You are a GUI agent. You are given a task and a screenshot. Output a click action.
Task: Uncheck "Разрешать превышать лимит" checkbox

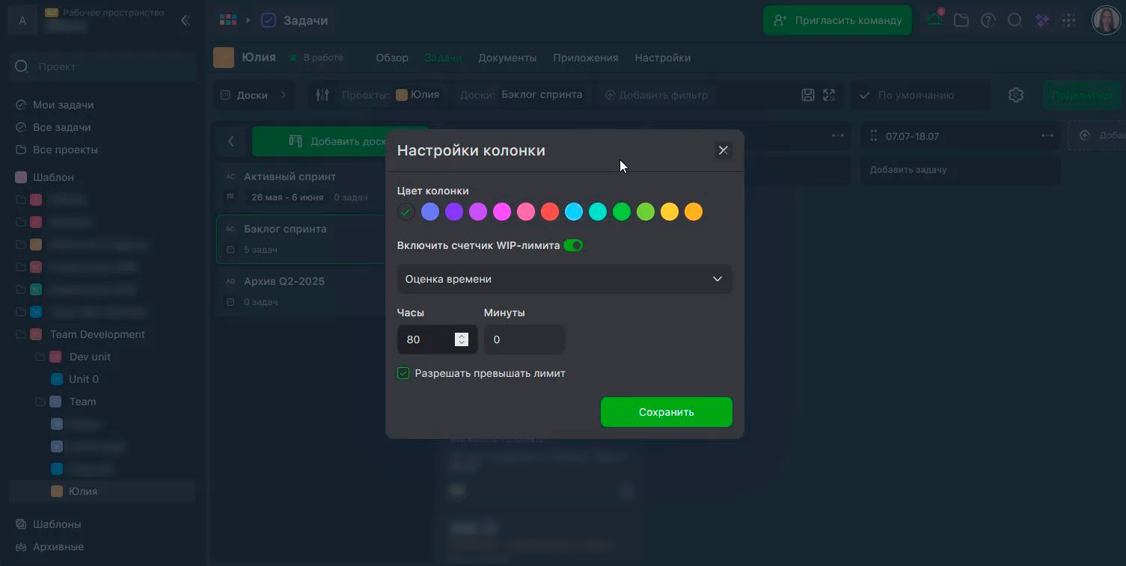point(403,373)
